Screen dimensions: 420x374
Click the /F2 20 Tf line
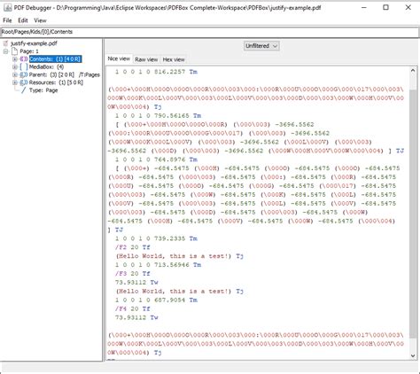(x=133, y=247)
